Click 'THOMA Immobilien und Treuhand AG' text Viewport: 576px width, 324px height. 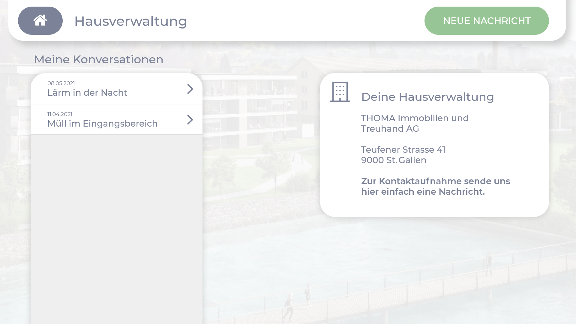415,123
